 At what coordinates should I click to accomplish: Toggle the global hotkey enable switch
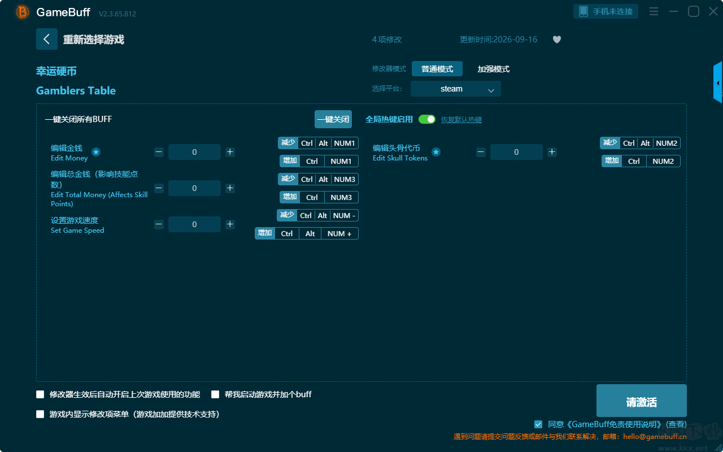[427, 119]
